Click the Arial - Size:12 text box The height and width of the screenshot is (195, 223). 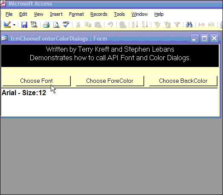tap(109, 102)
